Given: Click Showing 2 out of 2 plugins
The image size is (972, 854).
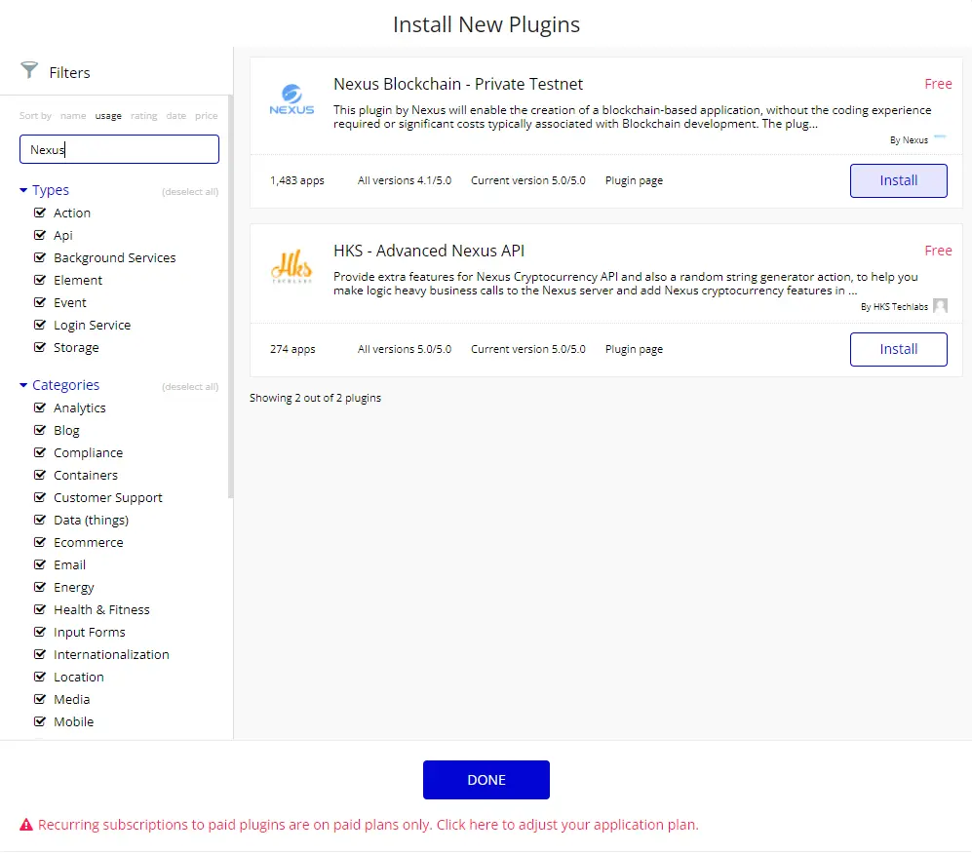Looking at the screenshot, I should [315, 398].
